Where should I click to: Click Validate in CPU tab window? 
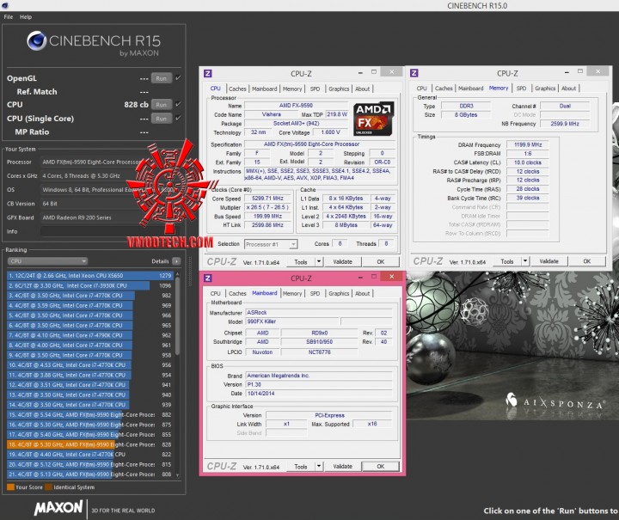[x=343, y=261]
